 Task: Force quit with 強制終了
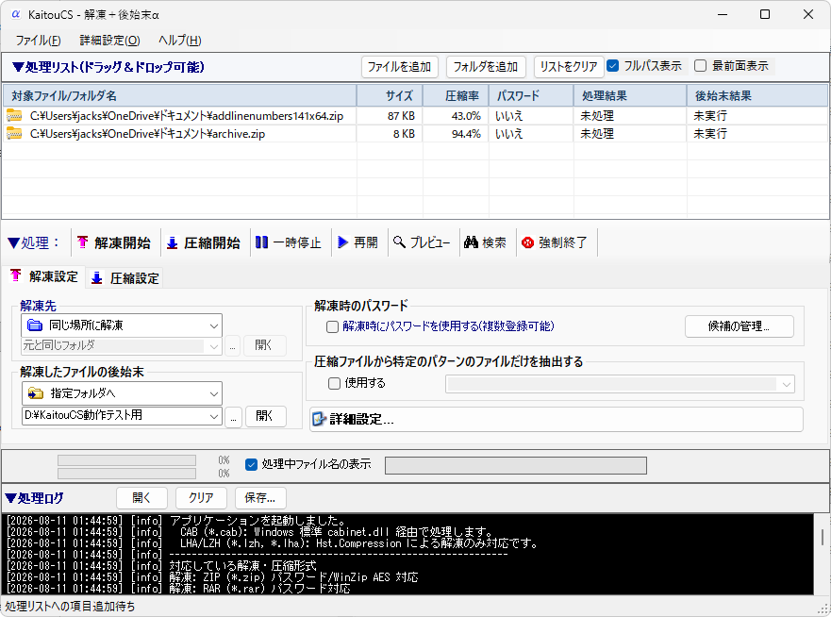[x=555, y=242]
